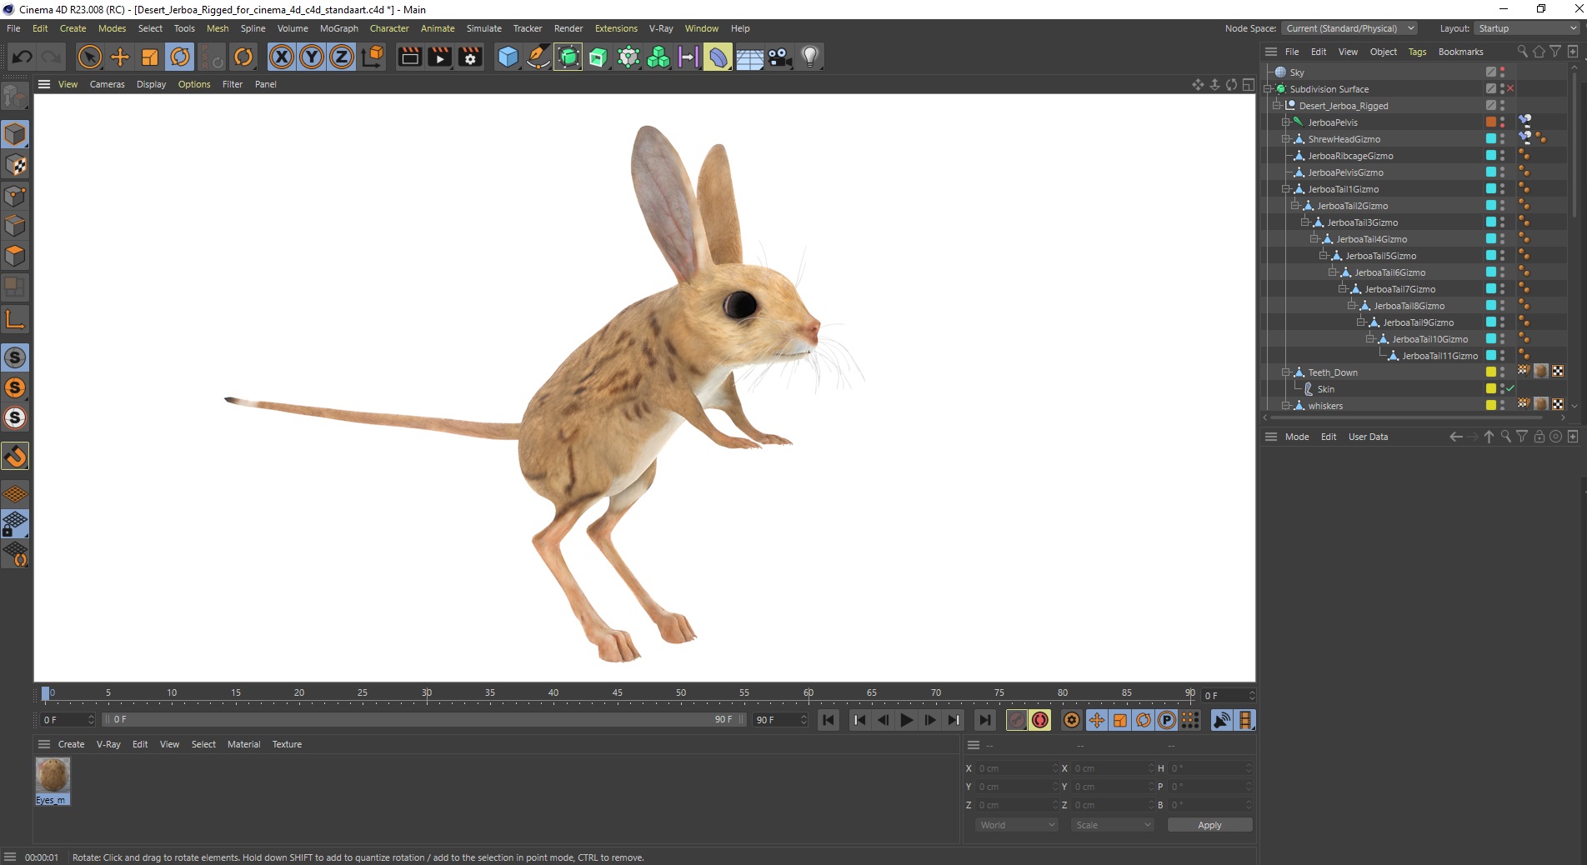Open viewport Cameras menu

pyautogui.click(x=108, y=84)
